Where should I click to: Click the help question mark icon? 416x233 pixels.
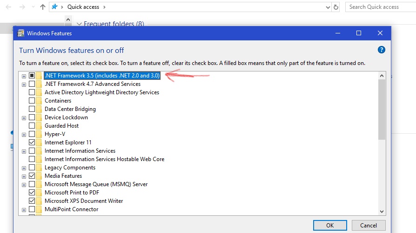click(x=381, y=50)
